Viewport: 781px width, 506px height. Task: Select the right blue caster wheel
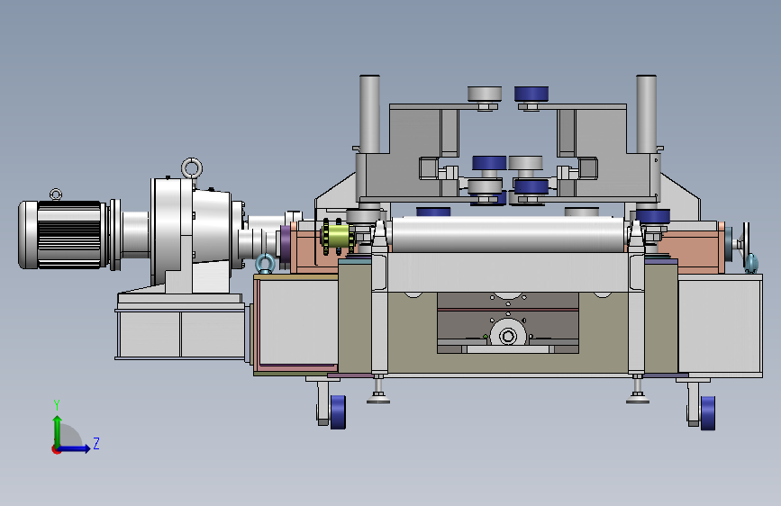point(708,413)
